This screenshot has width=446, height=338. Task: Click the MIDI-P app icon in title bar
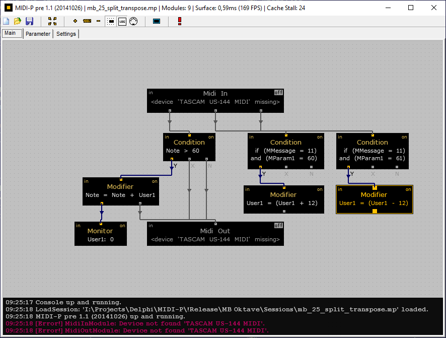point(9,8)
